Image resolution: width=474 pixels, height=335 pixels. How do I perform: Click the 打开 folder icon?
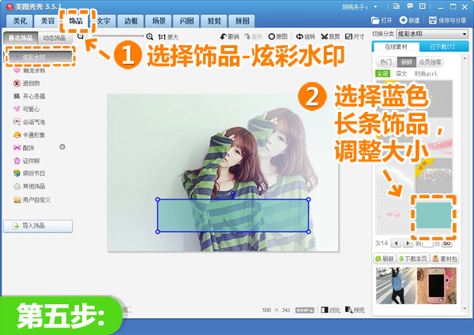375,20
